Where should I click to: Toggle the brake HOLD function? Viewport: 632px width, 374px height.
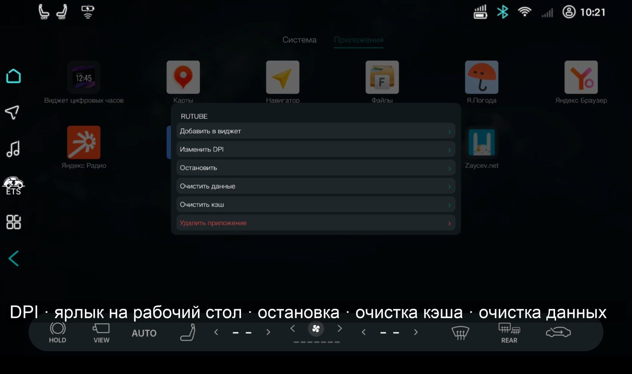[57, 333]
